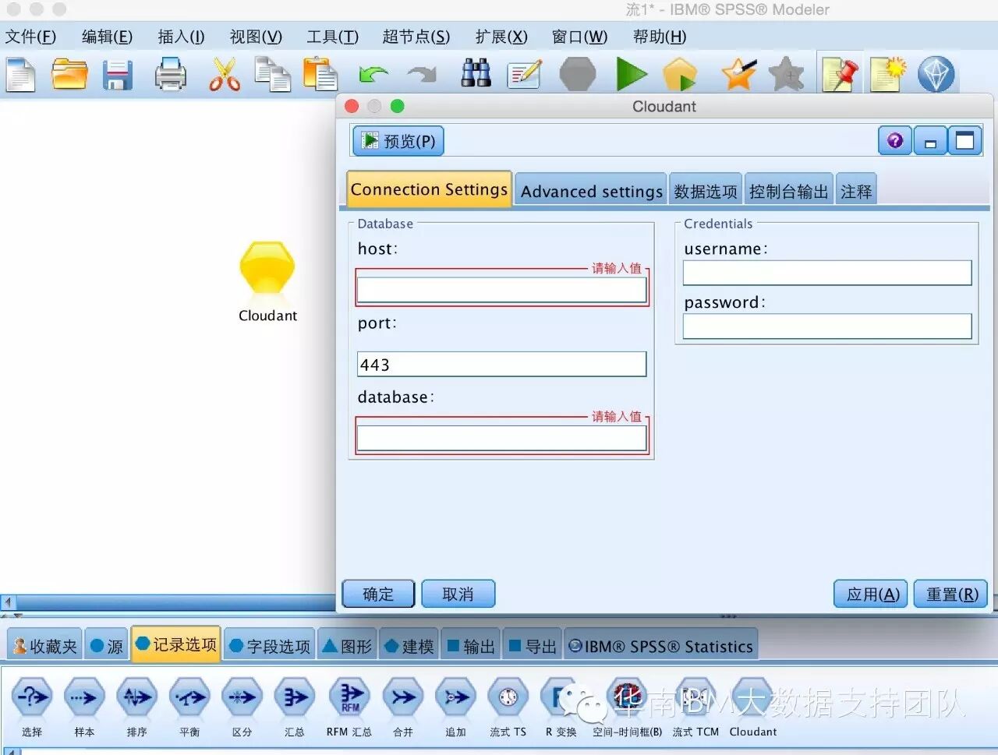Show the 图形 palette tab
The image size is (998, 755).
348,646
